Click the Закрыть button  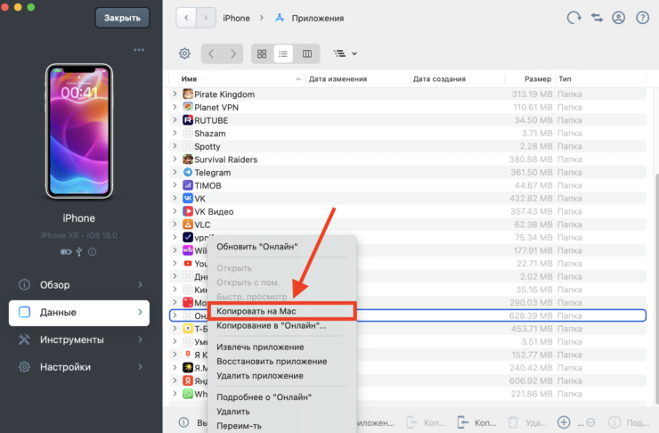click(122, 18)
